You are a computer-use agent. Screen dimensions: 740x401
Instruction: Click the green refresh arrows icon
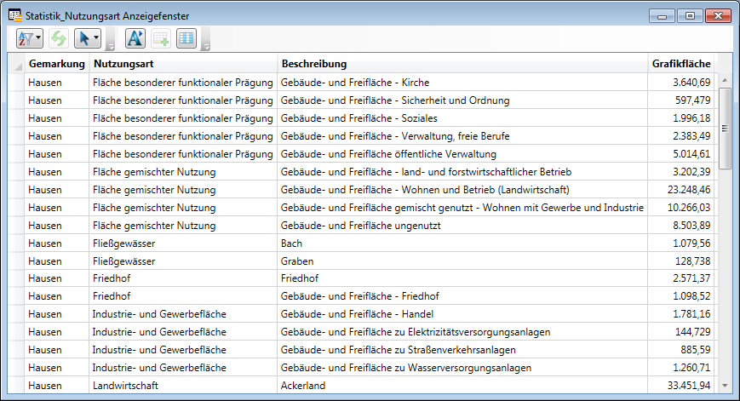(58, 38)
